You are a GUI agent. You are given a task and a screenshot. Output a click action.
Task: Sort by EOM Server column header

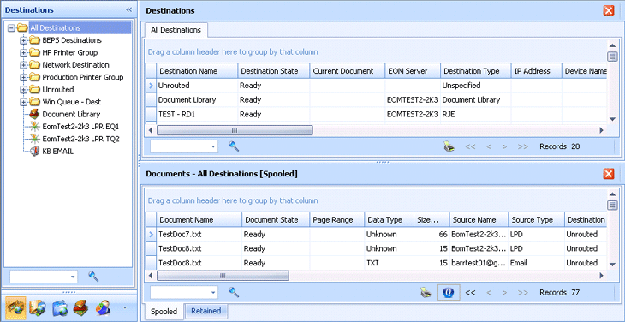click(x=413, y=71)
